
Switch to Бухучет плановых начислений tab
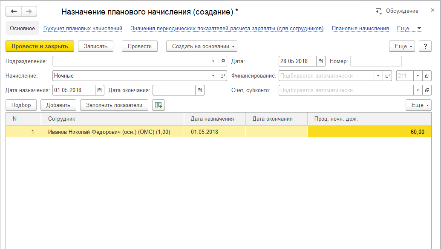coord(83,29)
